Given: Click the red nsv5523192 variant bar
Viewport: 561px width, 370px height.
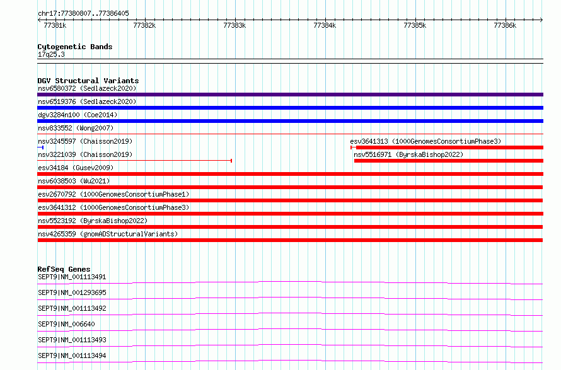Looking at the screenshot, I should [x=290, y=227].
